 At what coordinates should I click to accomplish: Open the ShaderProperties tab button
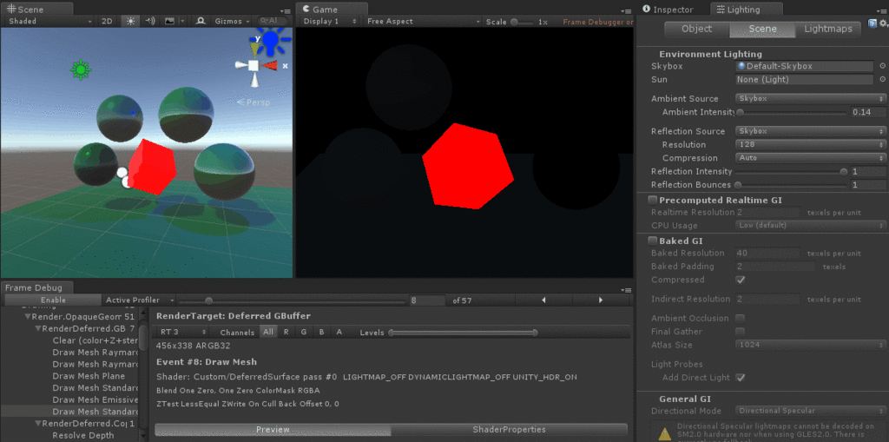509,430
